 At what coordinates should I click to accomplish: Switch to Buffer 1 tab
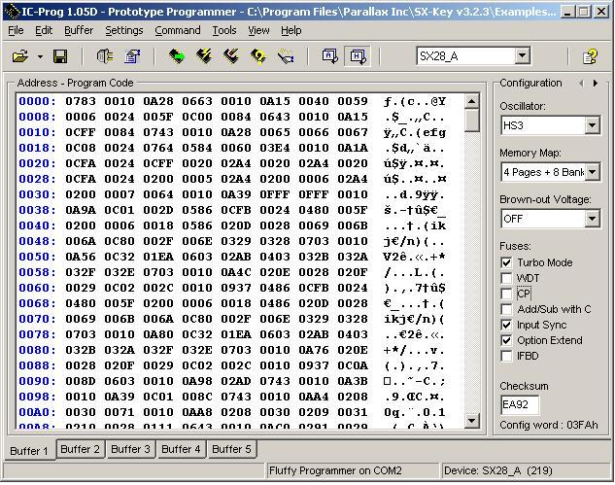click(29, 451)
